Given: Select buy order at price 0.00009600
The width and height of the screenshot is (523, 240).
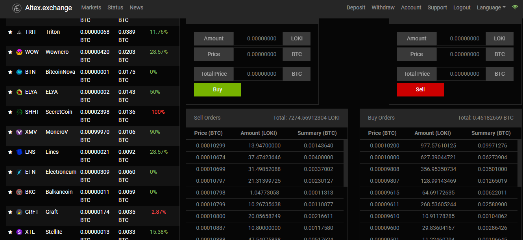Looking at the screenshot, I should (x=439, y=228).
